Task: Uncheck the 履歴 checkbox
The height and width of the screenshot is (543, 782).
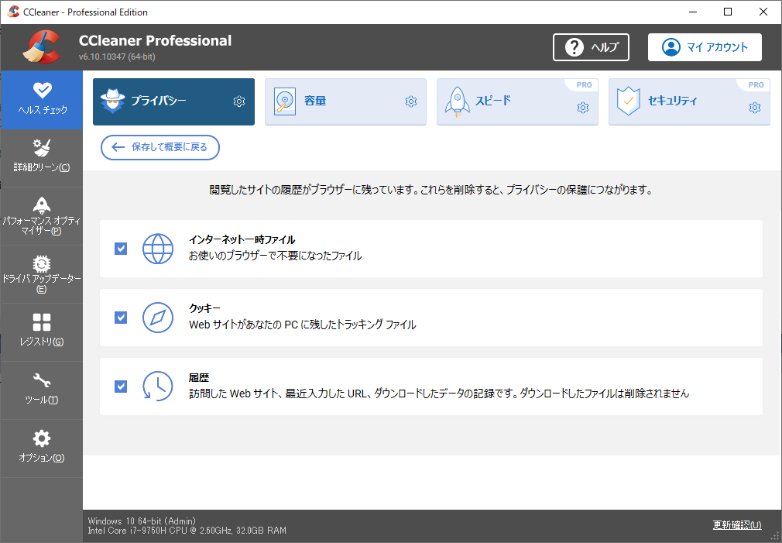Action: [121, 387]
